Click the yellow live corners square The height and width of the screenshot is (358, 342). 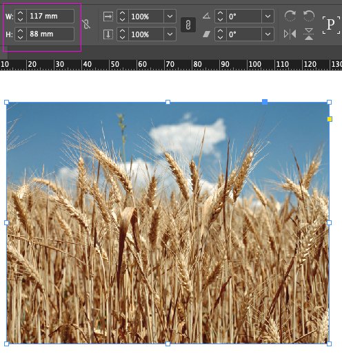330,119
